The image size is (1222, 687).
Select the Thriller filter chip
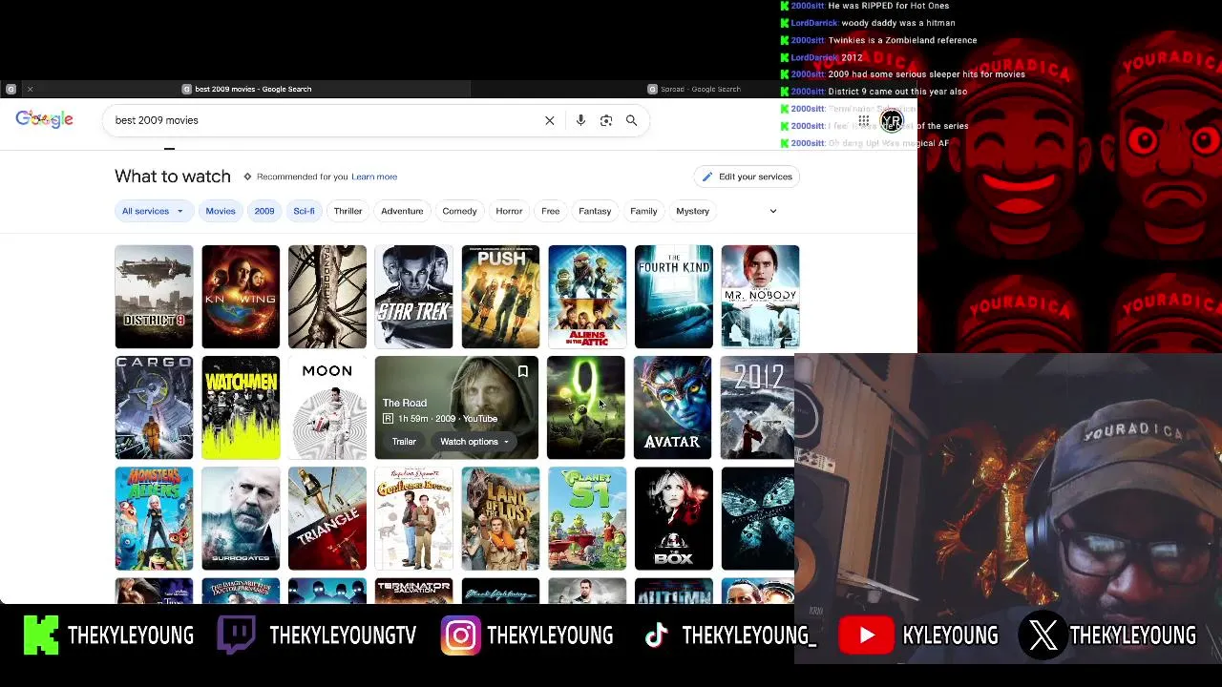tap(348, 211)
